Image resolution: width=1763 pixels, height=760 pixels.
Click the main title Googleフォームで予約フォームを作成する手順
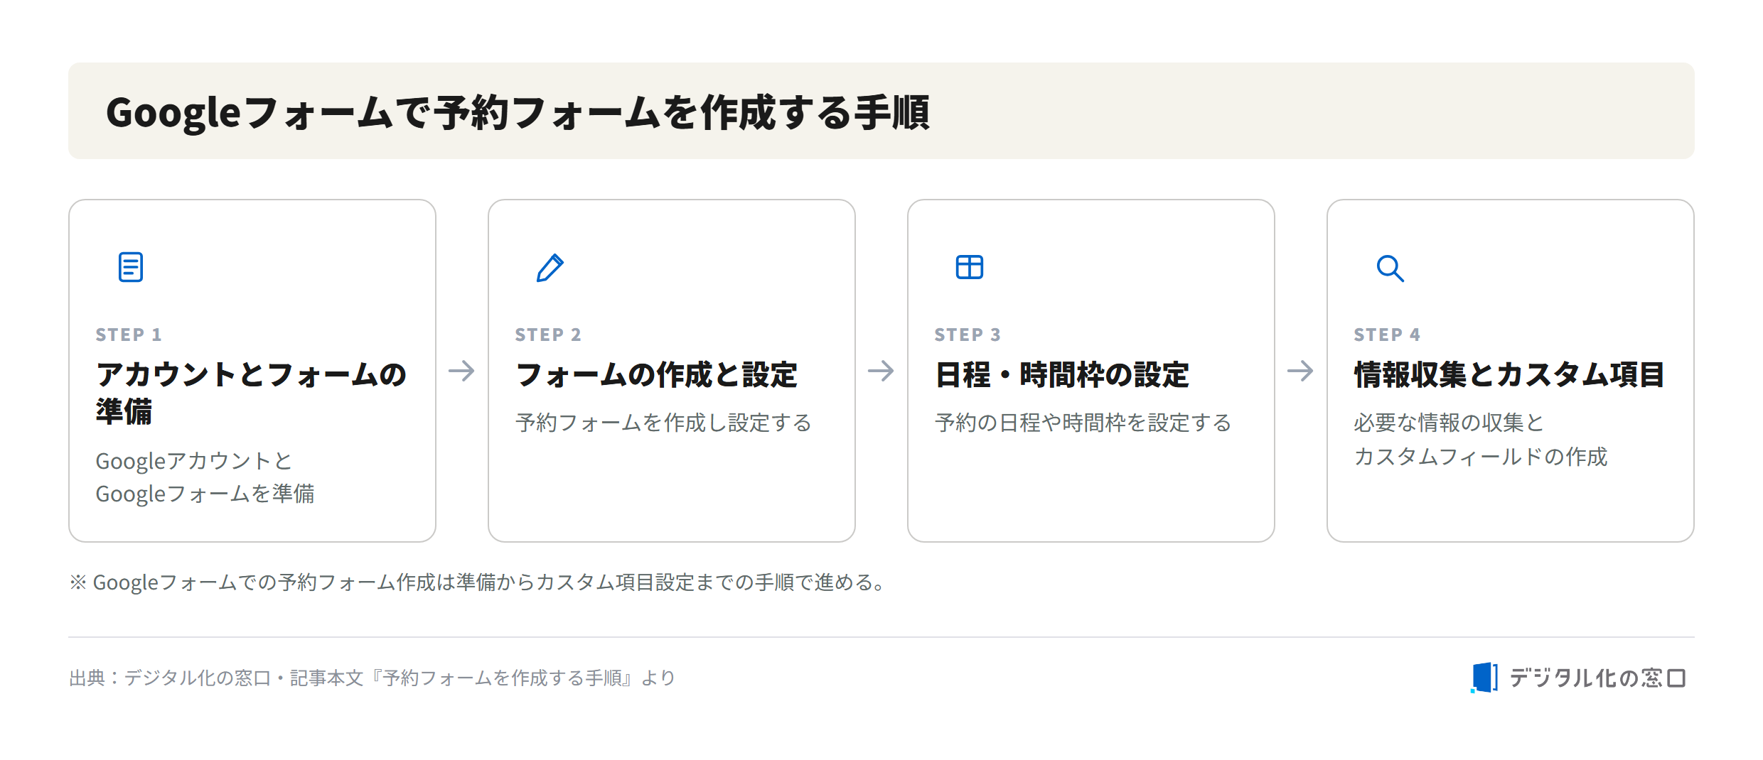518,112
